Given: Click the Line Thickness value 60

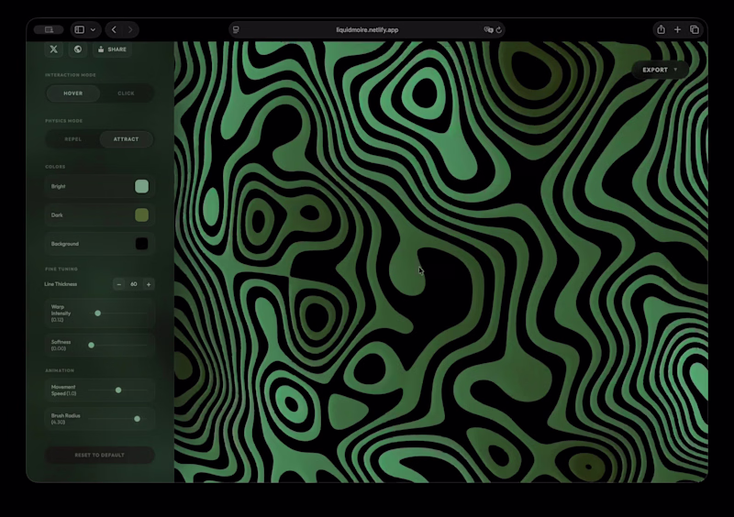Looking at the screenshot, I should [134, 284].
